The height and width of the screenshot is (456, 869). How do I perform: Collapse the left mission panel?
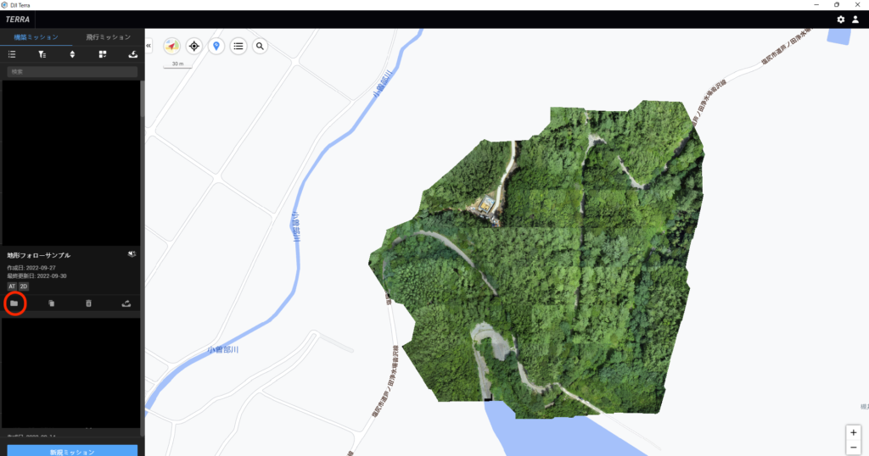149,45
